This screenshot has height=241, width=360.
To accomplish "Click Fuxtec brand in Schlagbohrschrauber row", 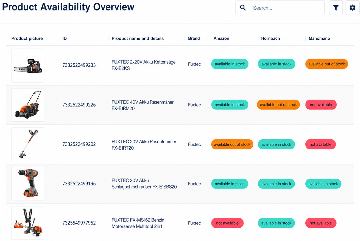I will coord(194,184).
